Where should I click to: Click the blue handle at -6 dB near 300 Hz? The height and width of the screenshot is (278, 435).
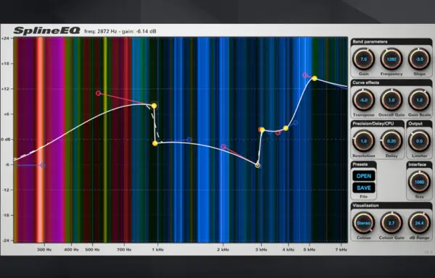click(43, 165)
